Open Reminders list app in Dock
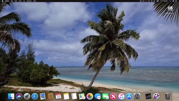Image resolution: width=179 pixels, height=101 pixels. coord(74,96)
